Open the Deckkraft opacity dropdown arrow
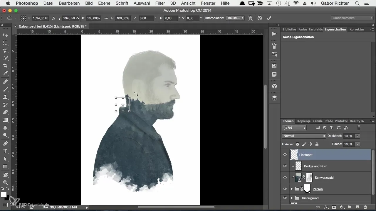 coord(357,136)
